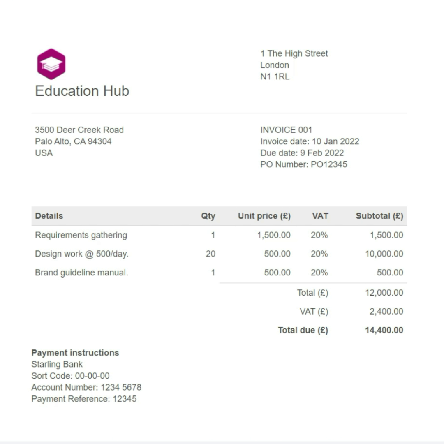
Task: Click the VAT (£) 2,400.00 value
Action: pyautogui.click(x=386, y=312)
